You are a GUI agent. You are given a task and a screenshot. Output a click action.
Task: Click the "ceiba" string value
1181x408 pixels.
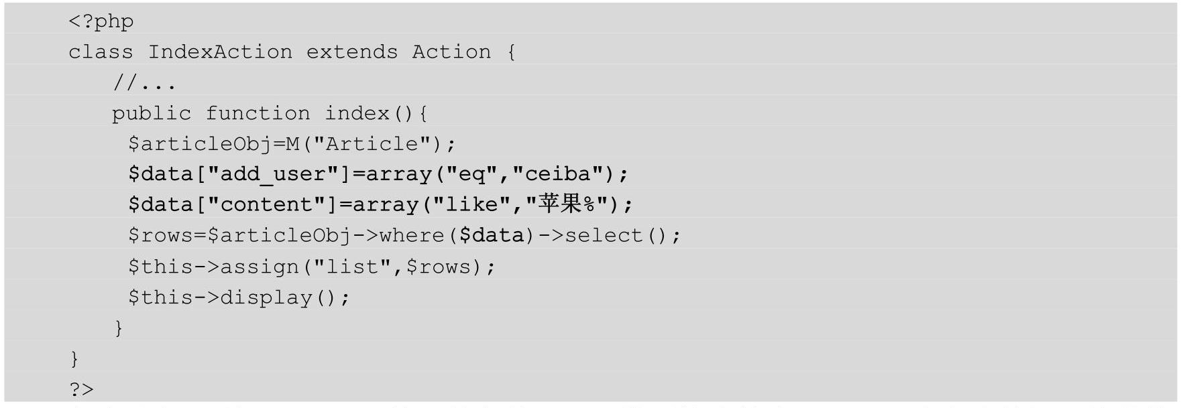(558, 174)
